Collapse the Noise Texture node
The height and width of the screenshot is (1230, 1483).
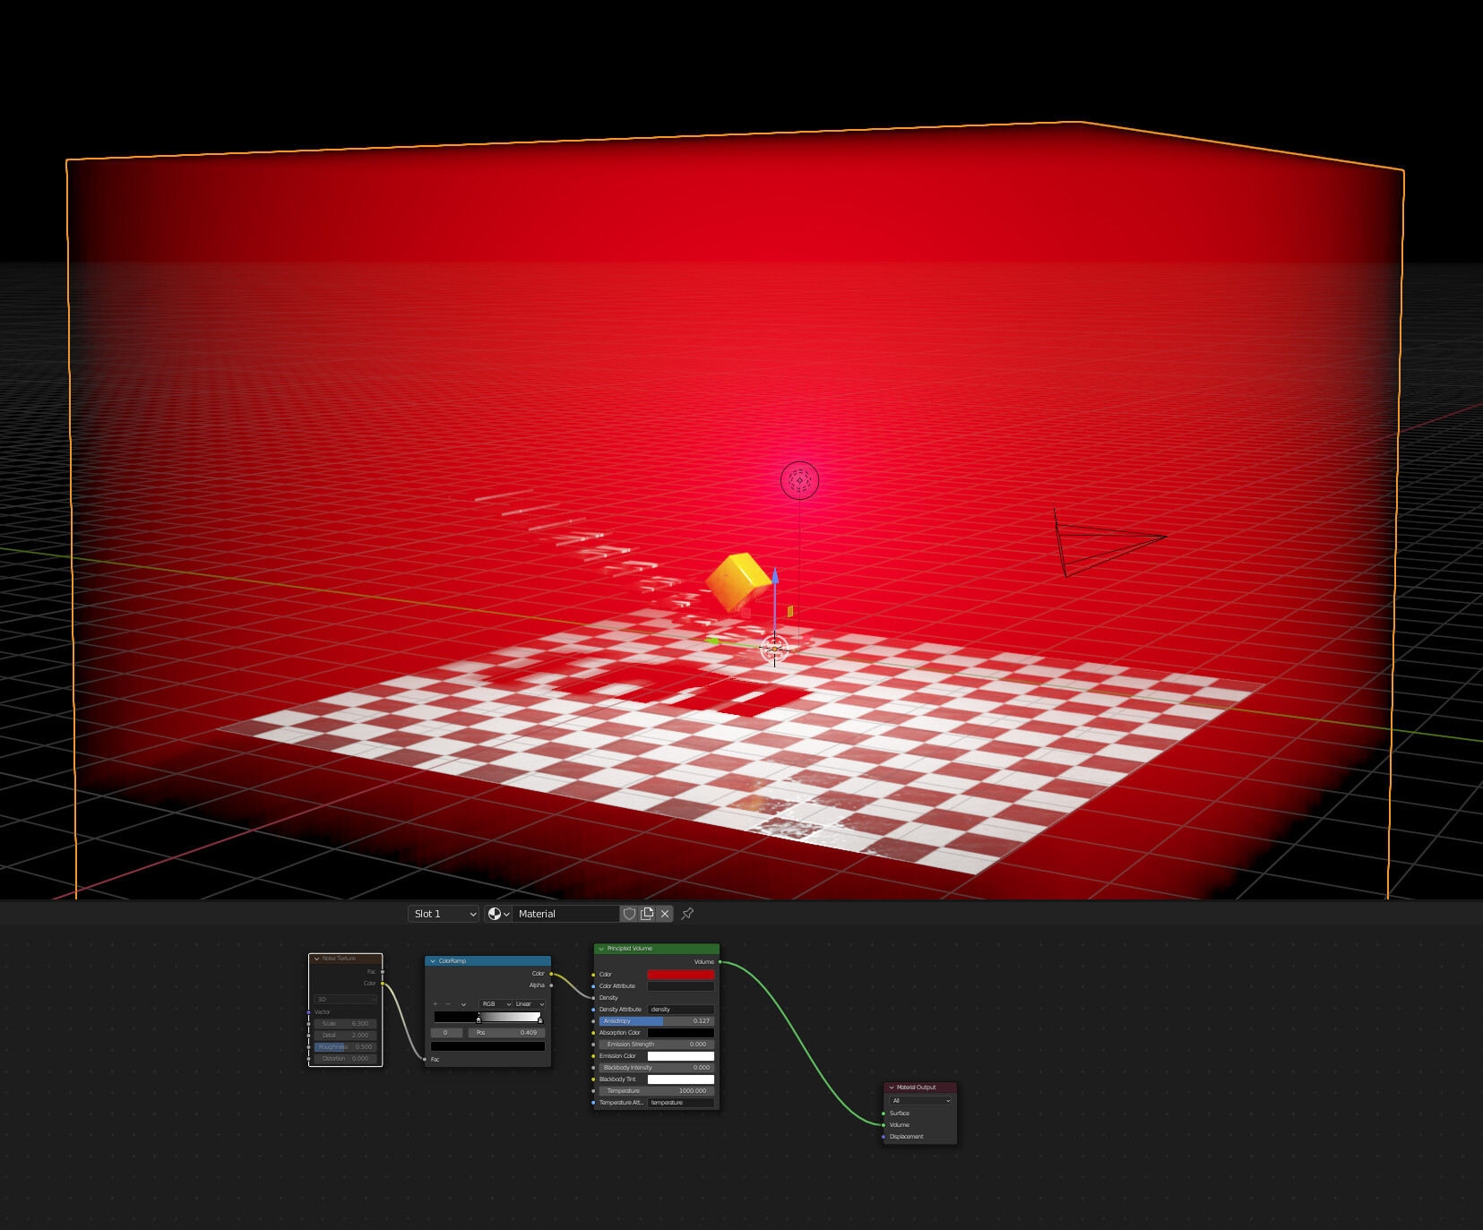click(318, 957)
